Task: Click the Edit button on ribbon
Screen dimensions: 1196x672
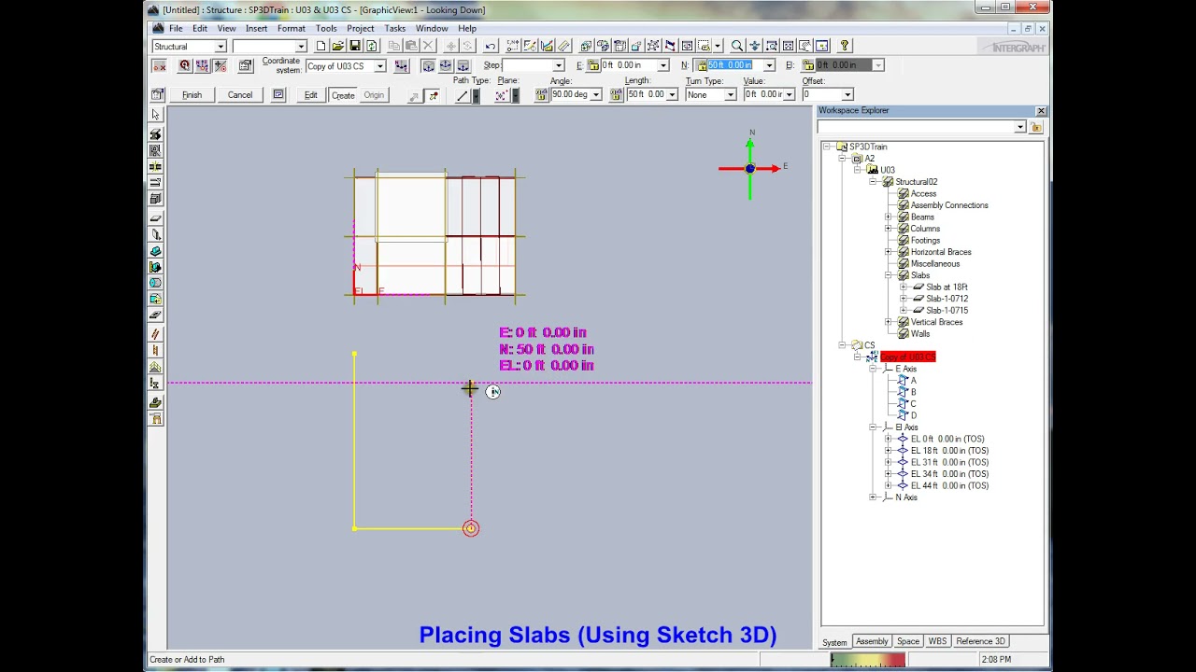Action: 311,95
